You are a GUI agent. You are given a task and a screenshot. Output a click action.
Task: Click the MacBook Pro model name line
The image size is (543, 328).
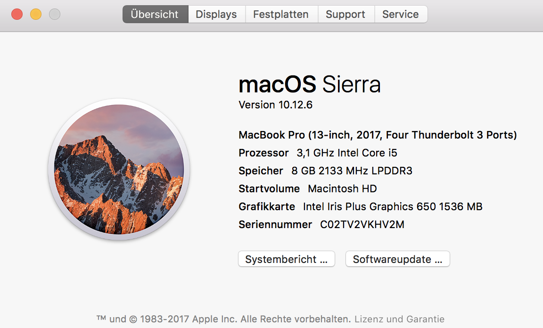[378, 135]
